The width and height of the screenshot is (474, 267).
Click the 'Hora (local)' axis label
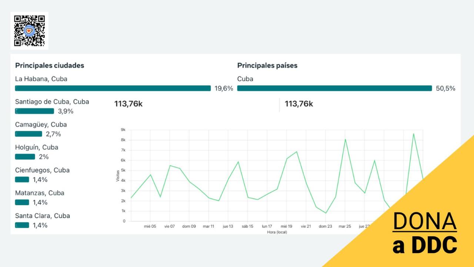point(277,232)
